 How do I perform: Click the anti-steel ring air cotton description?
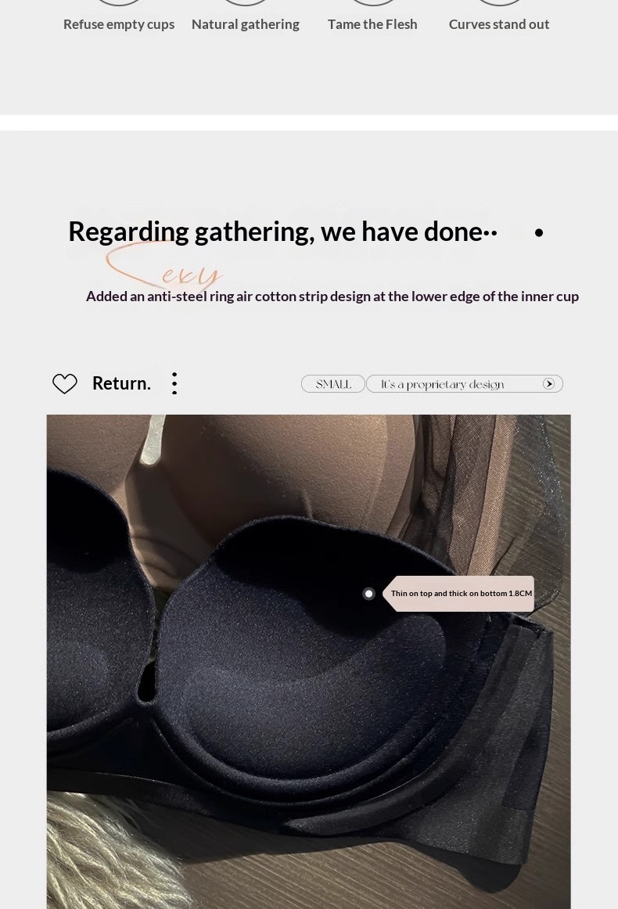pos(332,296)
